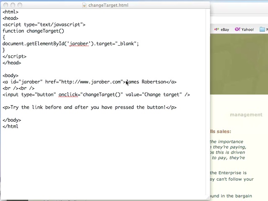Click the '<script type="text/javascript">' line
The width and height of the screenshot is (268, 201).
click(44, 25)
